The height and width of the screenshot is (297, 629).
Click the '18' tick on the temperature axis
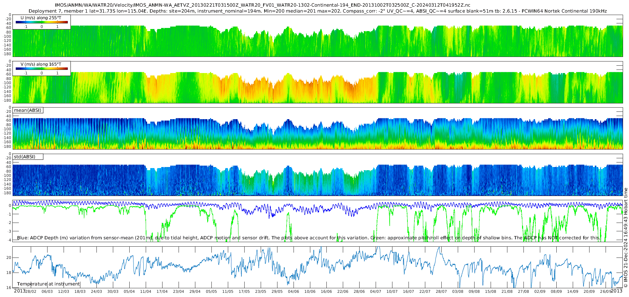click(9, 273)
